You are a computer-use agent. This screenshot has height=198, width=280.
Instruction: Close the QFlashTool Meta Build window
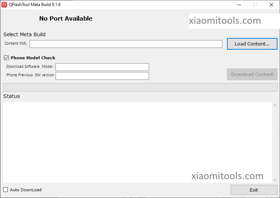coord(271,5)
